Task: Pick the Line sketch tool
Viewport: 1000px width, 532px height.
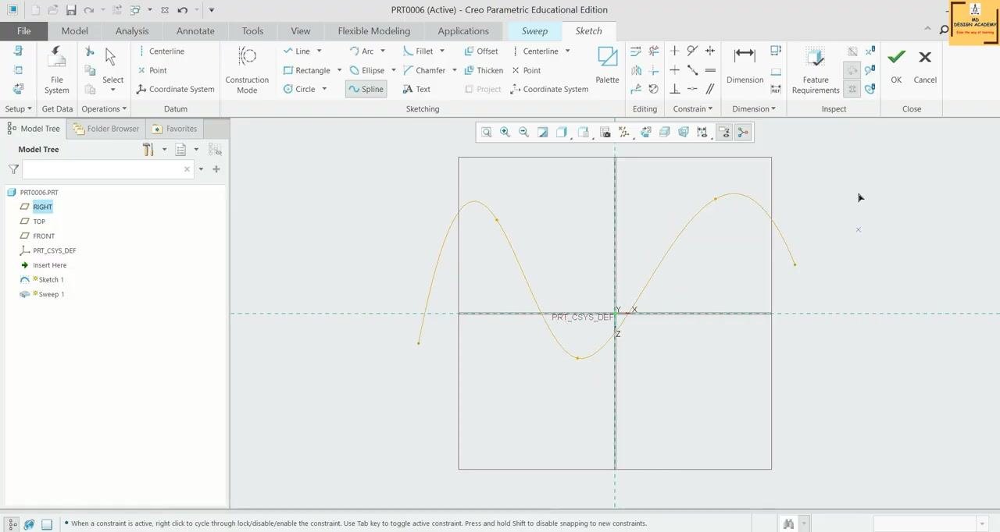Action: click(x=296, y=51)
